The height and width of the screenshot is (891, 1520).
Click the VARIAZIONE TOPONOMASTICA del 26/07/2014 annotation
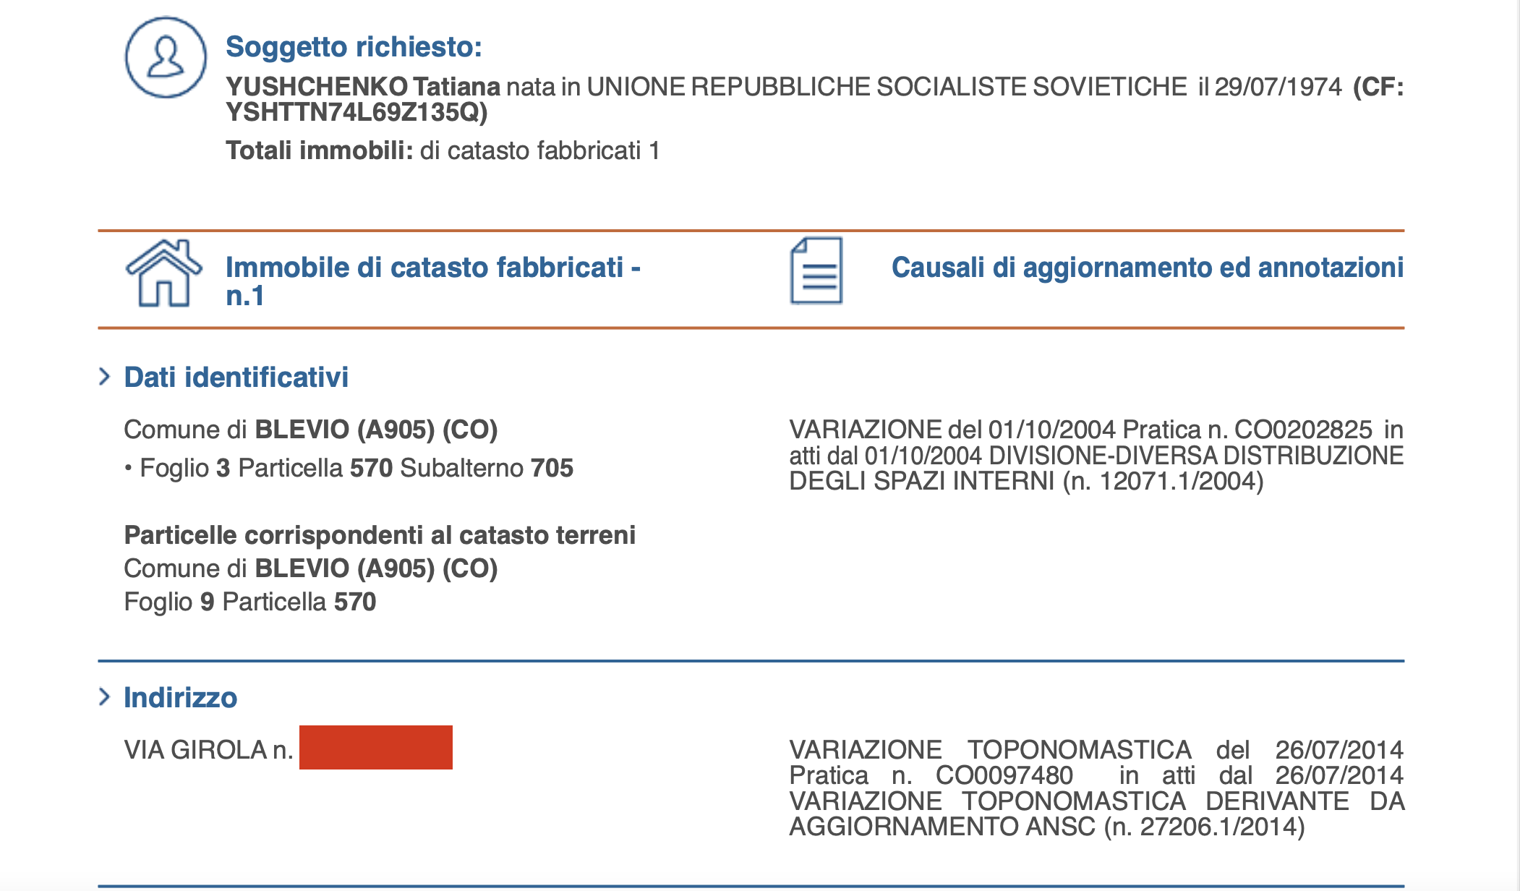pos(1096,788)
